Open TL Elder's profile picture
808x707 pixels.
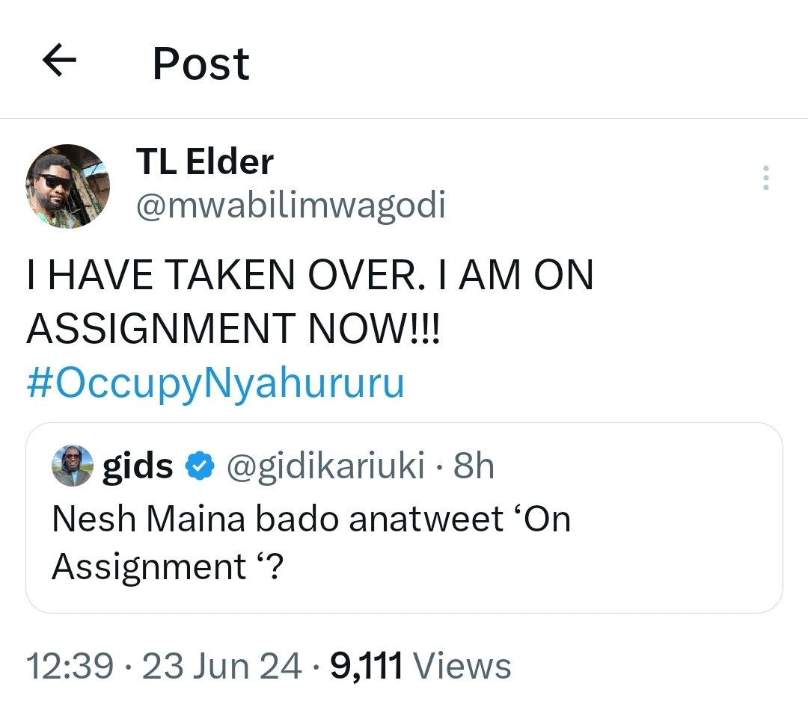click(x=67, y=186)
